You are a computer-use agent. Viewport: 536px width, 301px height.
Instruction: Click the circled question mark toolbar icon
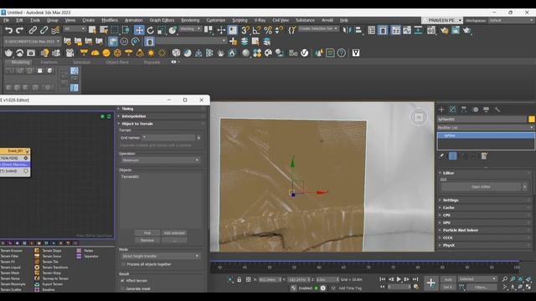click(x=341, y=53)
